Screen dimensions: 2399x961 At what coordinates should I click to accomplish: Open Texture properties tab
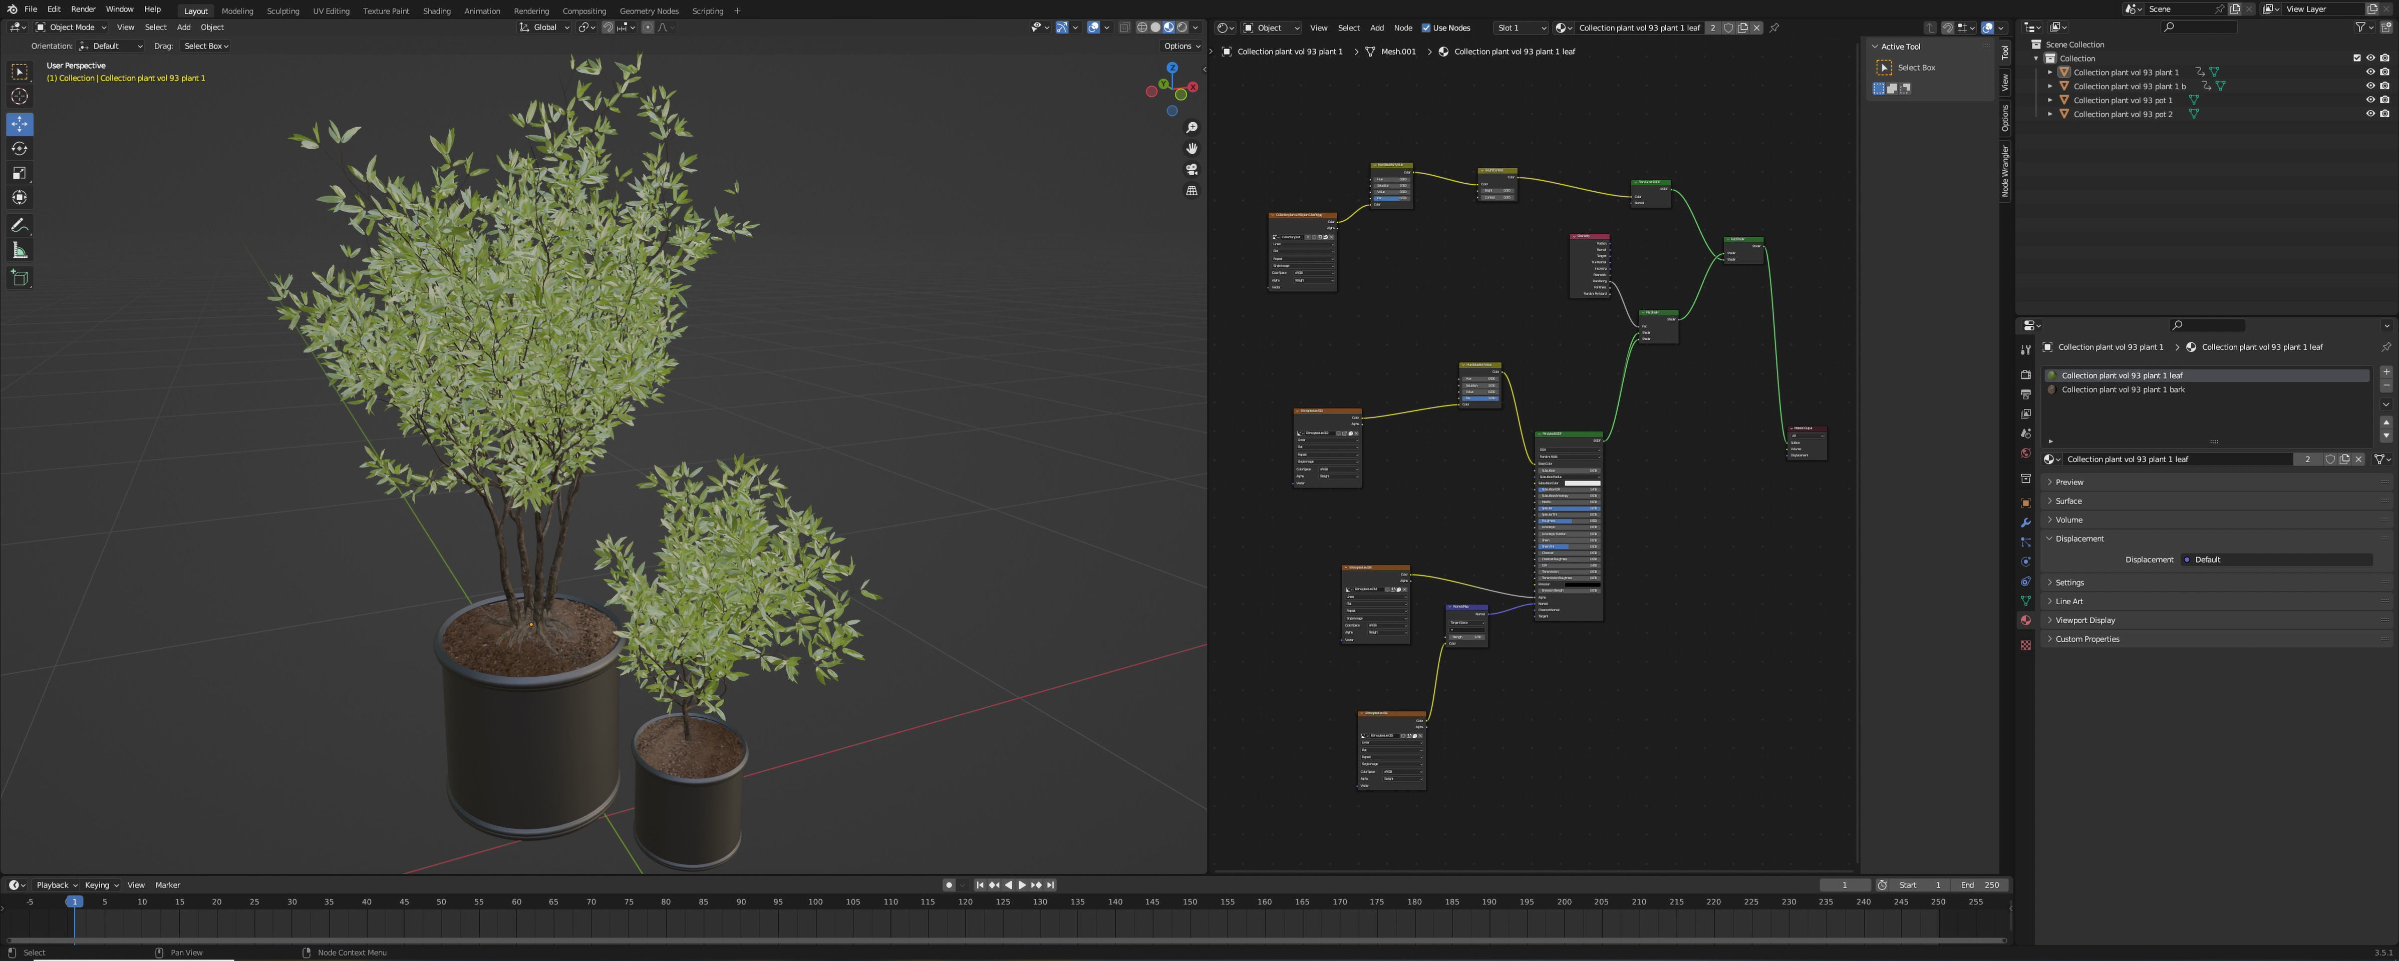click(2025, 645)
